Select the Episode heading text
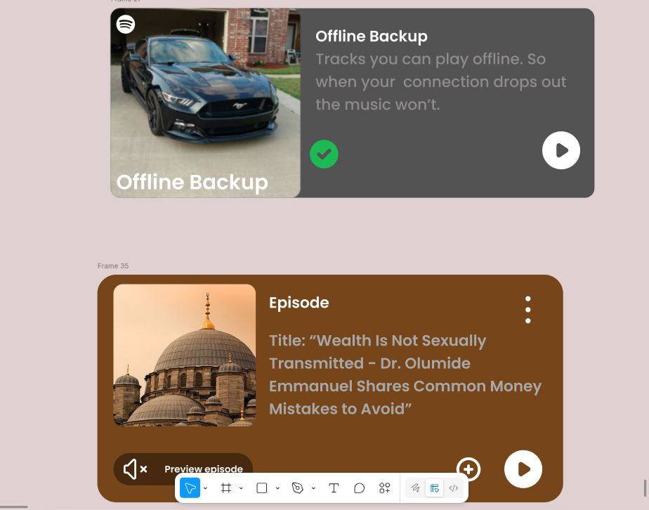This screenshot has width=649, height=510. click(x=299, y=303)
